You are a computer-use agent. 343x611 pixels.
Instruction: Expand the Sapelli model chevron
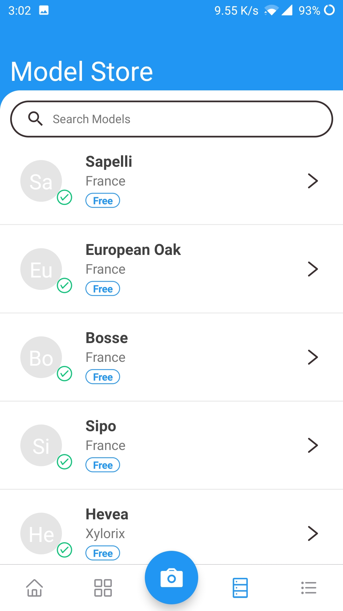[313, 181]
